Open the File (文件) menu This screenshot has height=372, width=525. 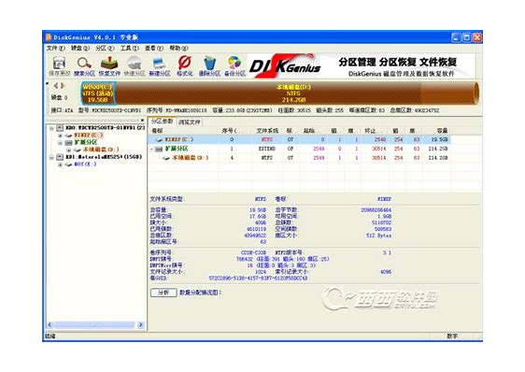pos(55,49)
